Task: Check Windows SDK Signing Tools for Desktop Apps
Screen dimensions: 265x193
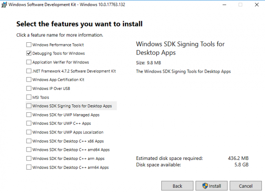Action: (29, 106)
